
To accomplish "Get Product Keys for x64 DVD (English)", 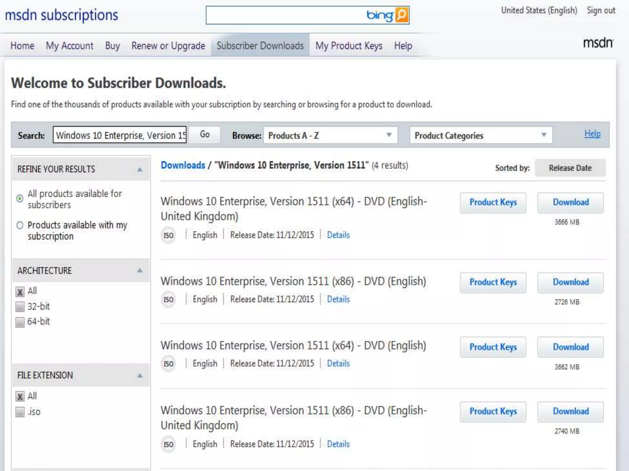I will click(x=493, y=347).
